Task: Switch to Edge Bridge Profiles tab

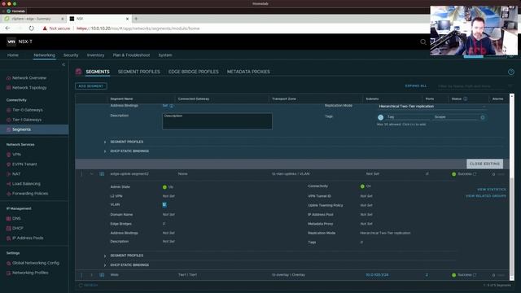Action: click(x=194, y=72)
